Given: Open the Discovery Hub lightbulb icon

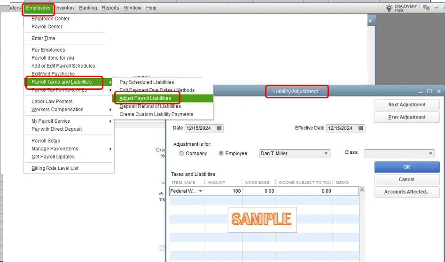Looking at the screenshot, I should (389, 8).
